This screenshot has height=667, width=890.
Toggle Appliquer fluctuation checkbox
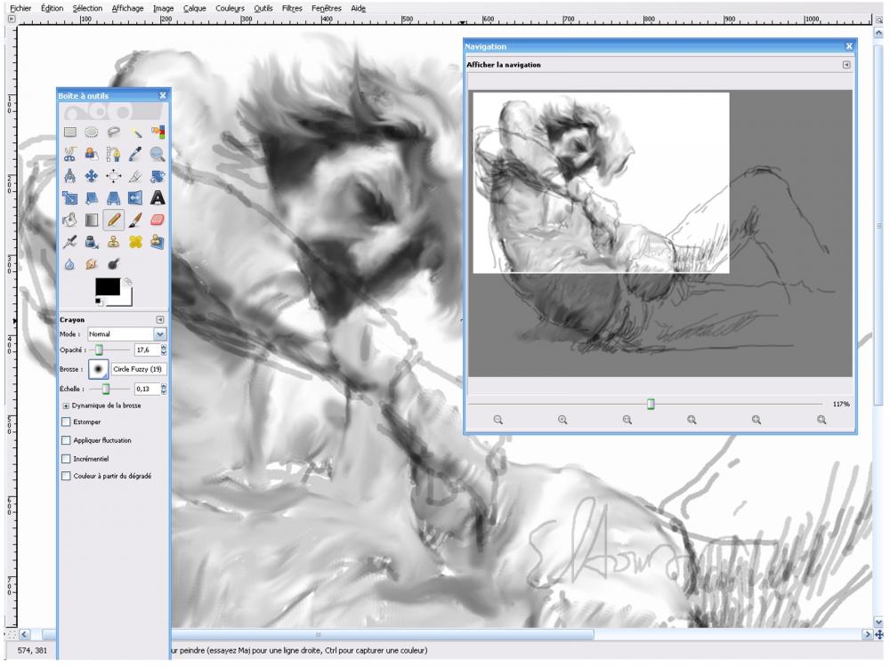coord(66,439)
